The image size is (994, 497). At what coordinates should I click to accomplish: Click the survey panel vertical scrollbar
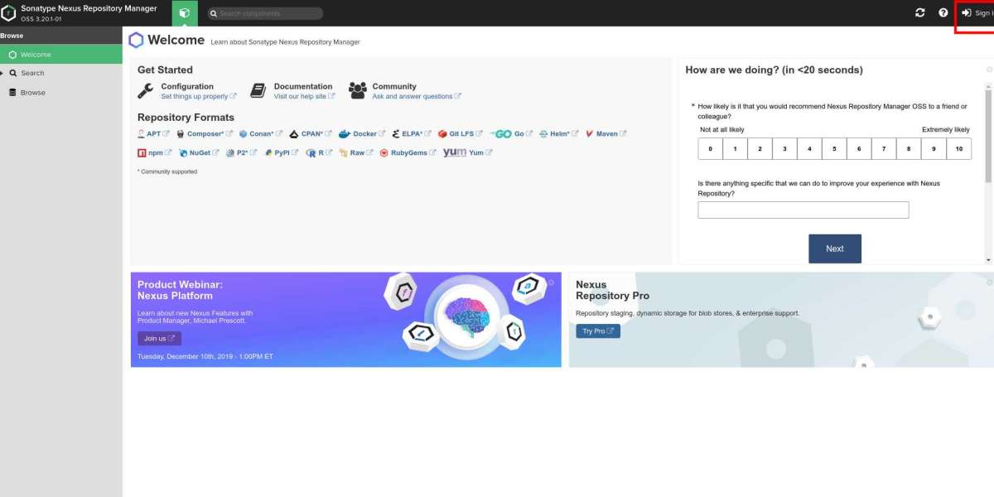989,162
